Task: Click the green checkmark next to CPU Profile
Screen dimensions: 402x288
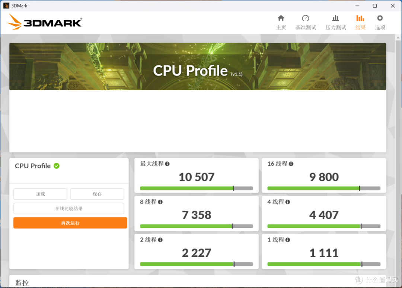Action: click(x=57, y=166)
